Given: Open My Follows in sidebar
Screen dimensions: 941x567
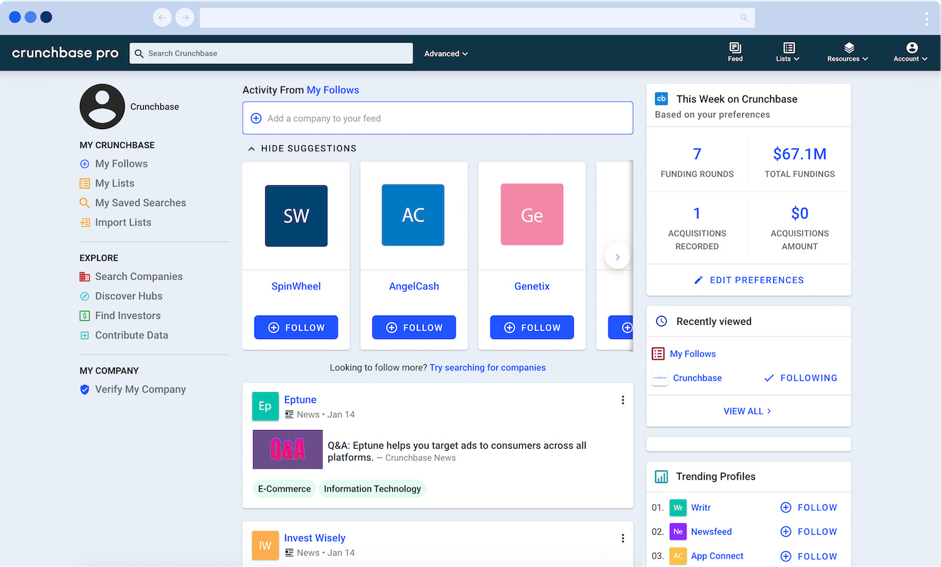Looking at the screenshot, I should pos(121,164).
